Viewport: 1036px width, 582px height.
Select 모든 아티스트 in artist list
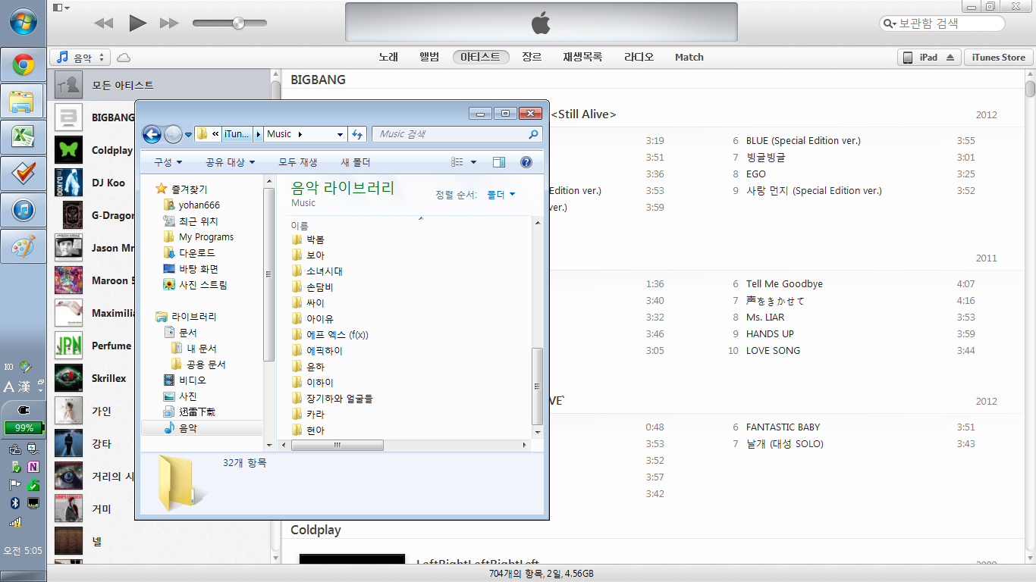coord(159,85)
